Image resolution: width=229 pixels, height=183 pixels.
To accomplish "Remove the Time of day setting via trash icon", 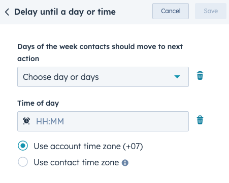I will pos(200,120).
